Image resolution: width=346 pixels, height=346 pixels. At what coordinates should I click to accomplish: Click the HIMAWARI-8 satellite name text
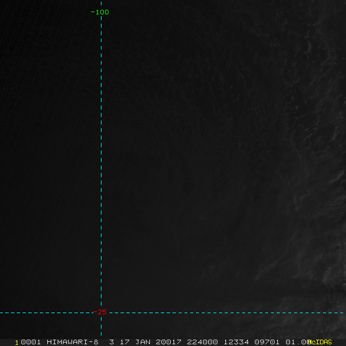coord(72,342)
